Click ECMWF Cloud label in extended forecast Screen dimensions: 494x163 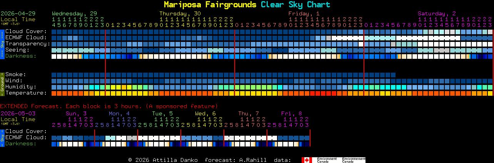26,138
